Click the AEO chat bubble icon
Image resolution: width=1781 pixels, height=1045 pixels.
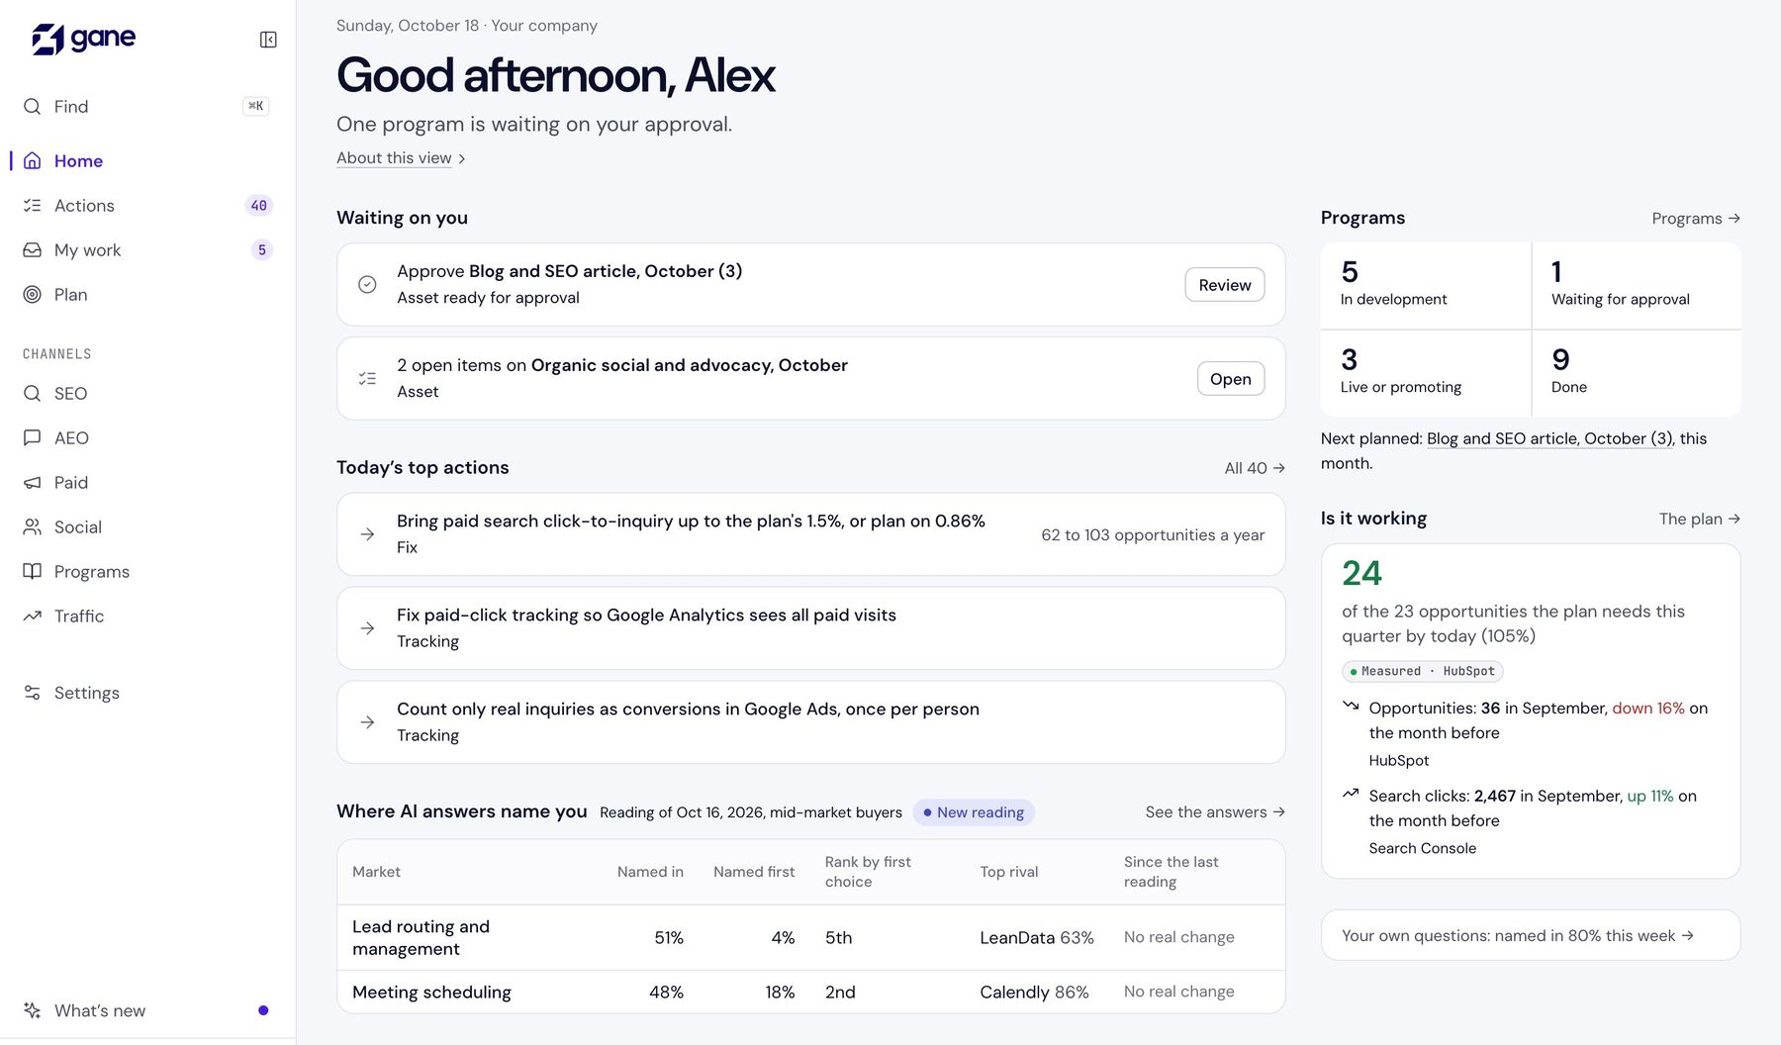[33, 438]
